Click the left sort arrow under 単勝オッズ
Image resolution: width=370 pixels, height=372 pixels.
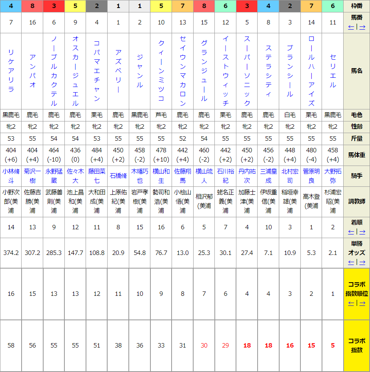351,262
